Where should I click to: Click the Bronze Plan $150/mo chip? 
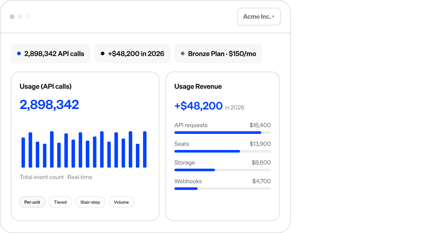click(x=219, y=53)
